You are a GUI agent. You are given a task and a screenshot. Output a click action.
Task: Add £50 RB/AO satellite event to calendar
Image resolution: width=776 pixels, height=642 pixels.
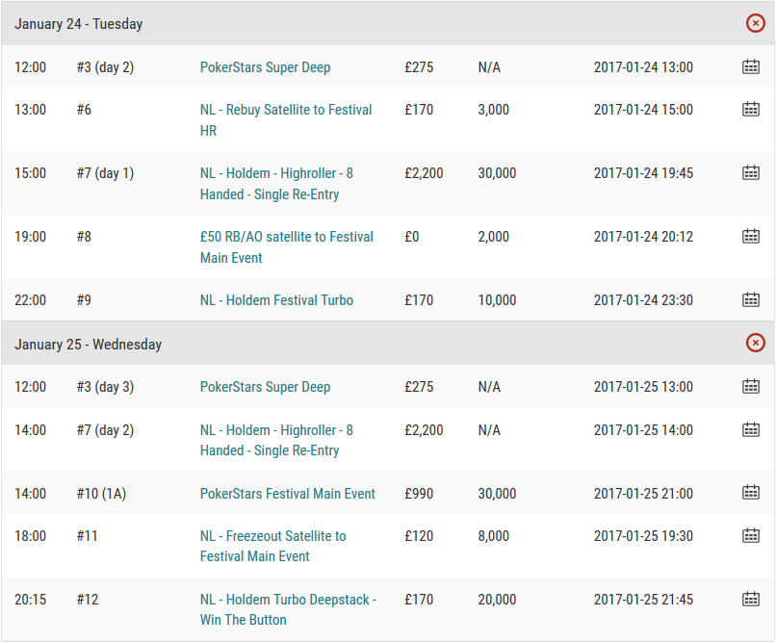(x=751, y=236)
